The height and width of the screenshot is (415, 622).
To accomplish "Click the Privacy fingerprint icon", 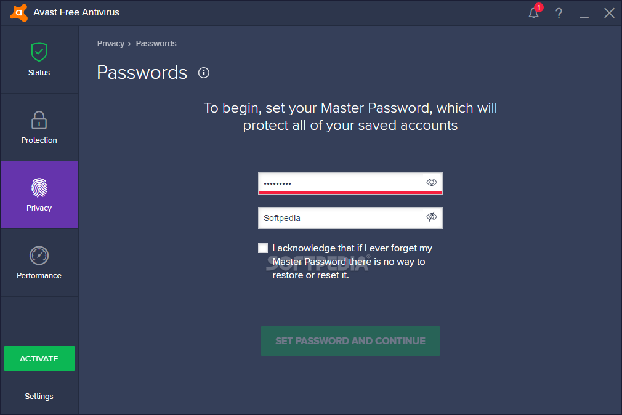I will pos(39,188).
